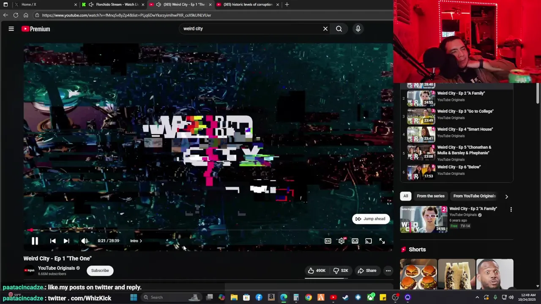Dislike the video with 52K dislikes
The image size is (541, 304).
[341, 271]
